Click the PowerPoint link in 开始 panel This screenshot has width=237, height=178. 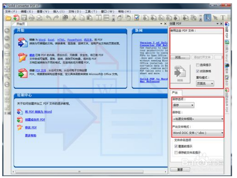point(74,40)
